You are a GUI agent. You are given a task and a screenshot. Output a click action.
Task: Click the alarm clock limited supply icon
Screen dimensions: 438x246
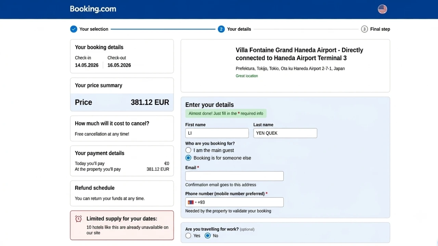pyautogui.click(x=78, y=219)
